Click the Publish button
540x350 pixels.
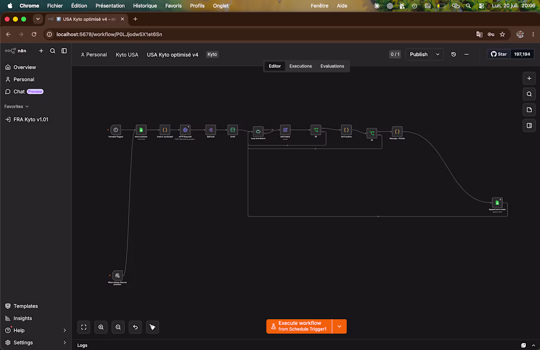tap(418, 54)
